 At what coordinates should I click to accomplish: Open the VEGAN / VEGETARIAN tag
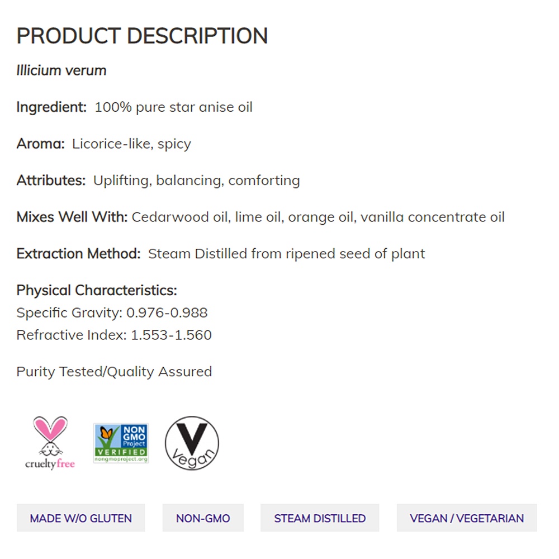pos(467,518)
